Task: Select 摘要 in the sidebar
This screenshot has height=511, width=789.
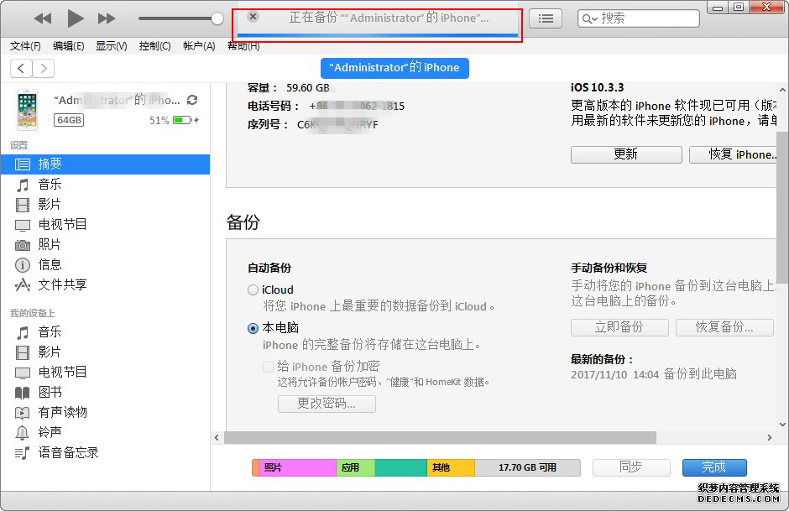Action: [x=105, y=164]
